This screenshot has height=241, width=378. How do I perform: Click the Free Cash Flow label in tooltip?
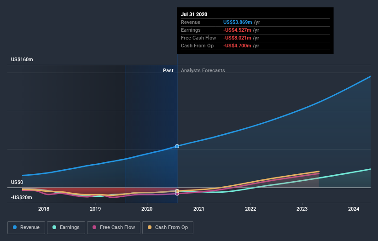click(x=198, y=38)
